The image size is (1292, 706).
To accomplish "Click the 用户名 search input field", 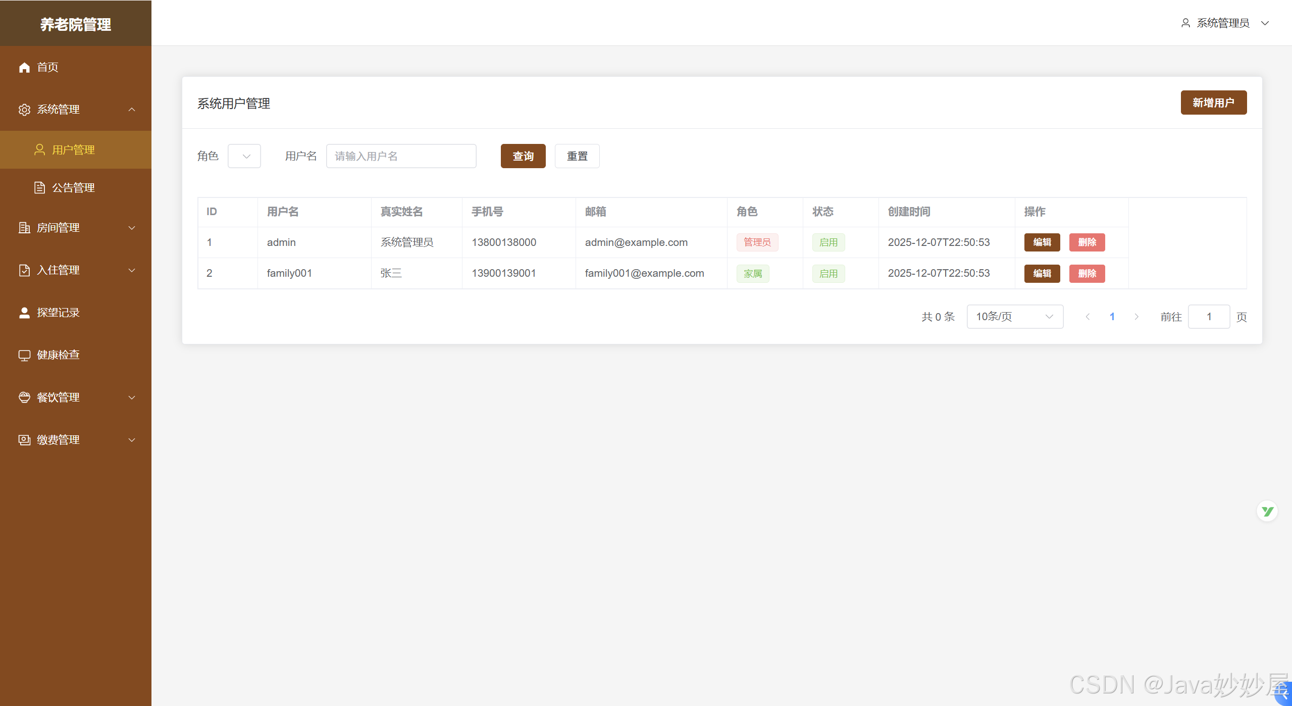I will click(401, 156).
